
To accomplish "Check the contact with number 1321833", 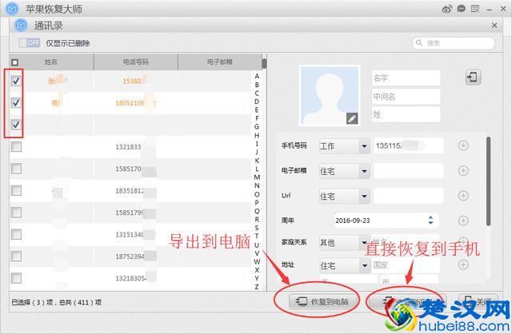I will click(16, 147).
